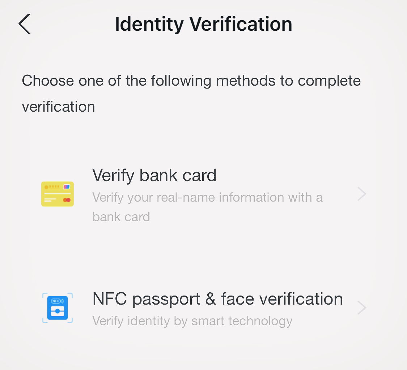
Task: Click the "Choose one of the following methods" text
Action: (x=191, y=81)
